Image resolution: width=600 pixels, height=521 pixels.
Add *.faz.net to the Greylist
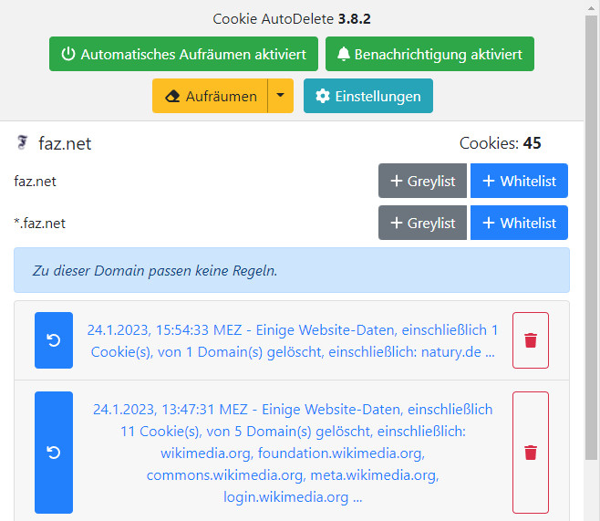[422, 223]
